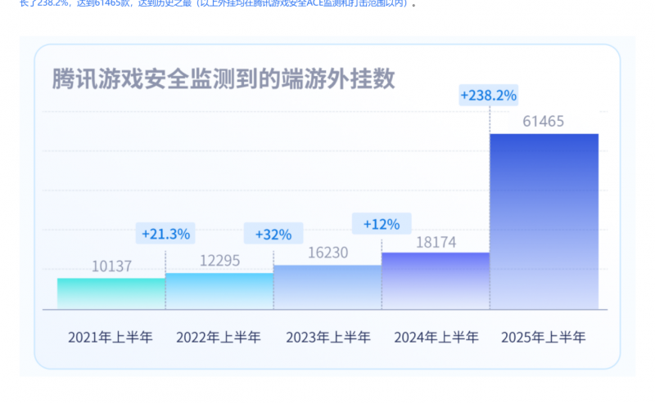Click the 18174 value label
This screenshot has height=403, width=655.
[436, 242]
